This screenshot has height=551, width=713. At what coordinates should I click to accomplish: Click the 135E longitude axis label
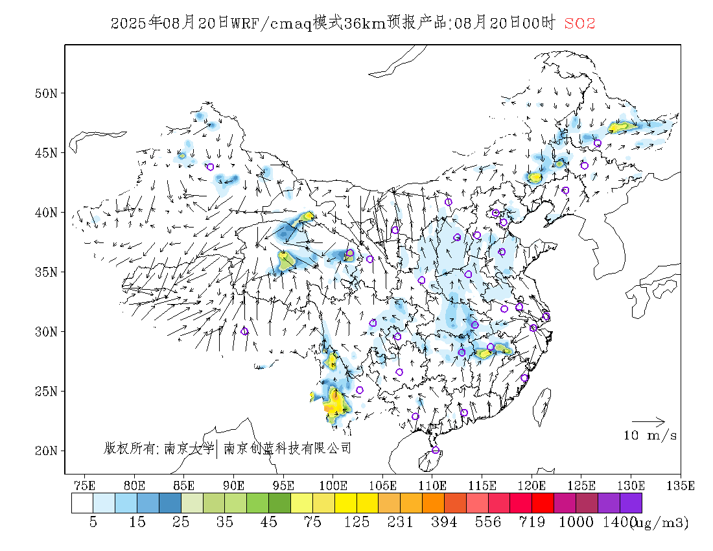[x=680, y=486]
